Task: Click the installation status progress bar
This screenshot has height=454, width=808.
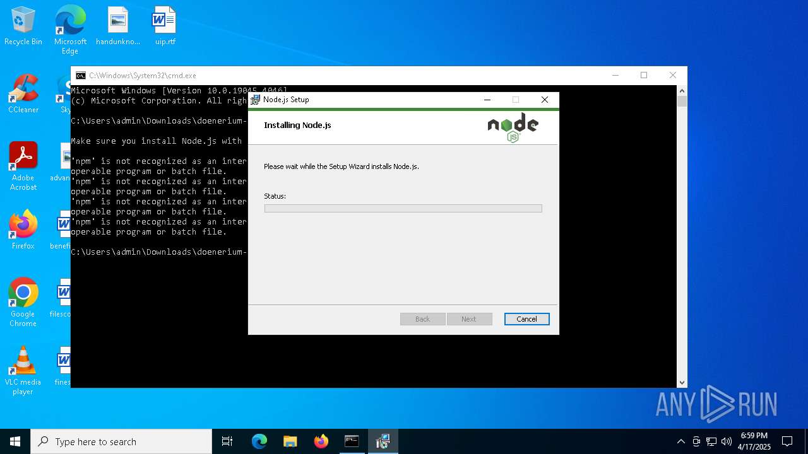Action: (x=403, y=208)
